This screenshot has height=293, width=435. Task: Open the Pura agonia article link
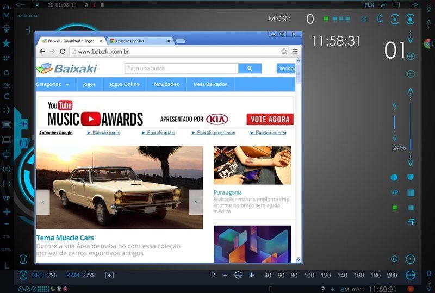click(x=227, y=192)
